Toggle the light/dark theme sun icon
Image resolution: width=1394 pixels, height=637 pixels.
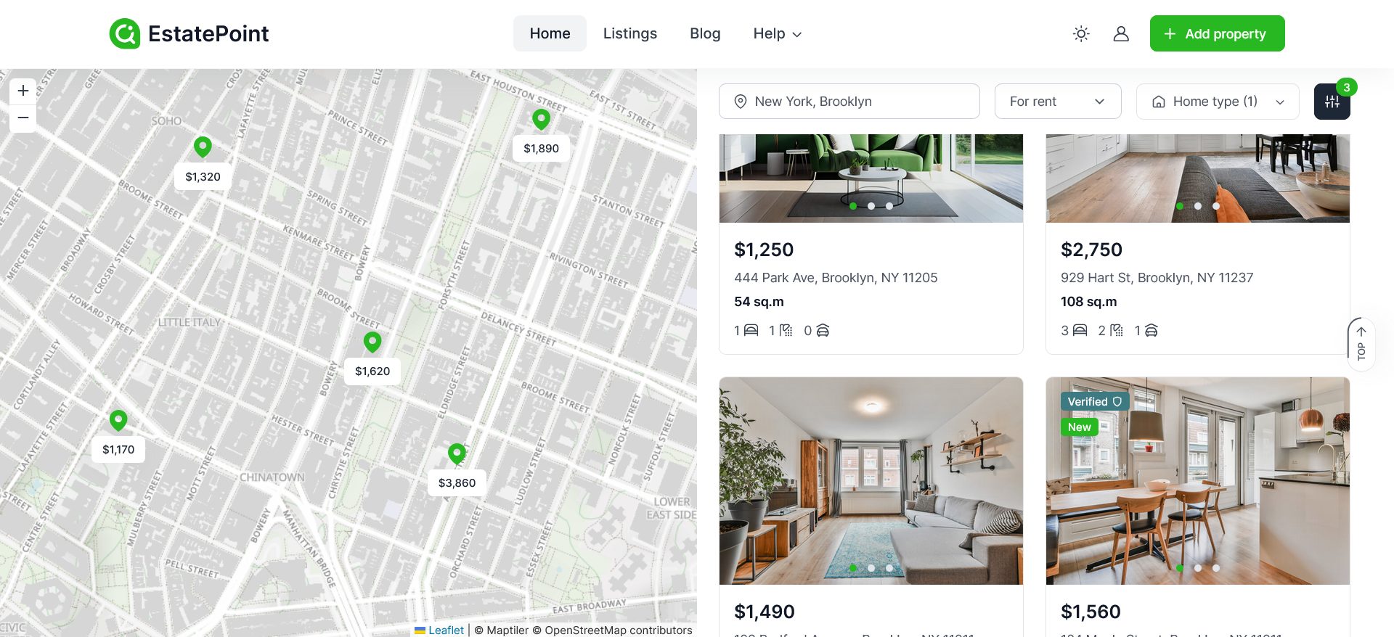[1081, 33]
